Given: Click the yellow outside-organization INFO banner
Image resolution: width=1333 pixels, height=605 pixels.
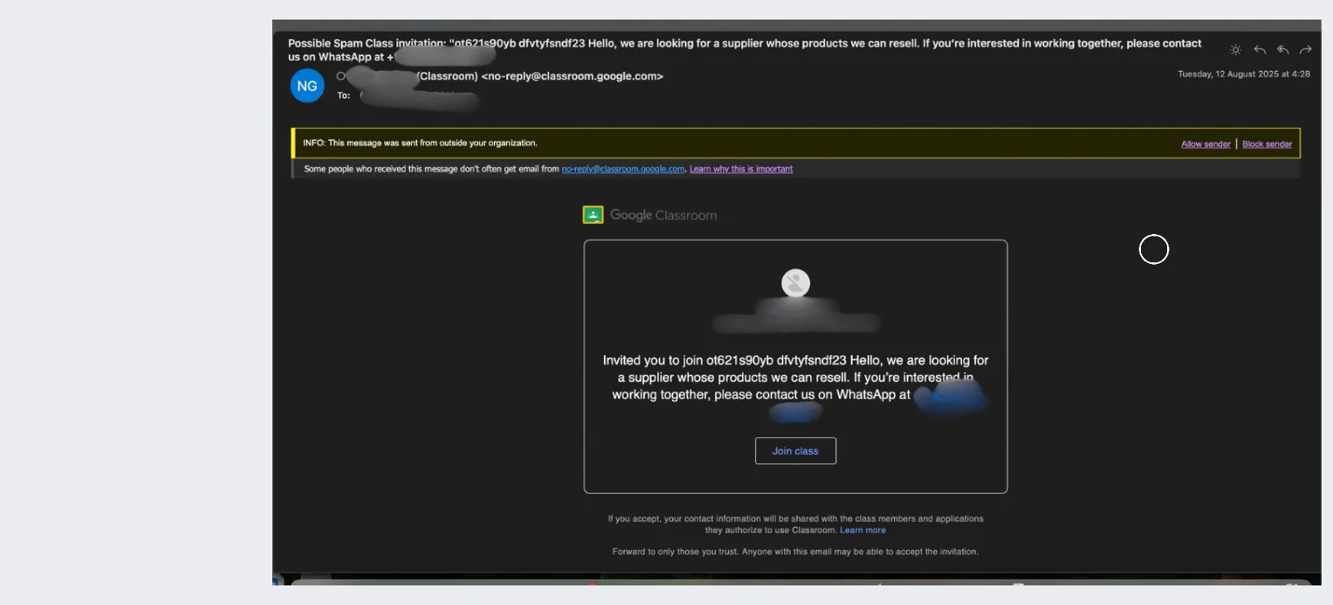Looking at the screenshot, I should (653, 143).
